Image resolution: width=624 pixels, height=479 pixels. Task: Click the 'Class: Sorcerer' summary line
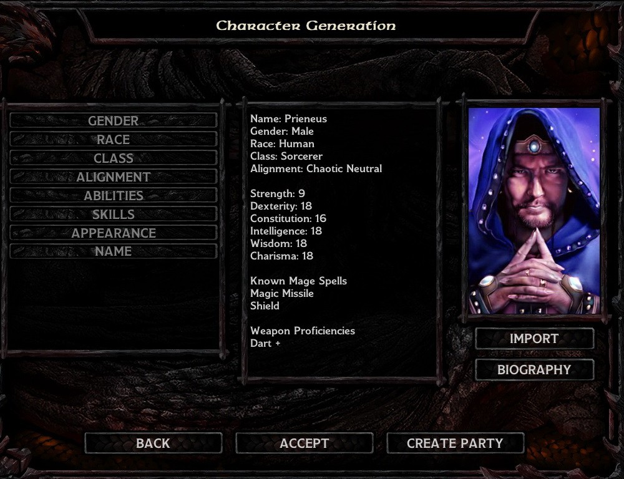[286, 157]
